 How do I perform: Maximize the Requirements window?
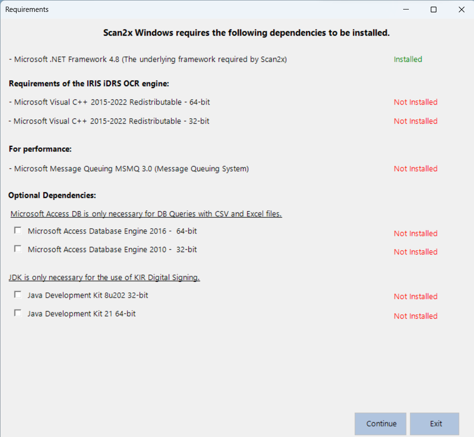[x=433, y=10]
